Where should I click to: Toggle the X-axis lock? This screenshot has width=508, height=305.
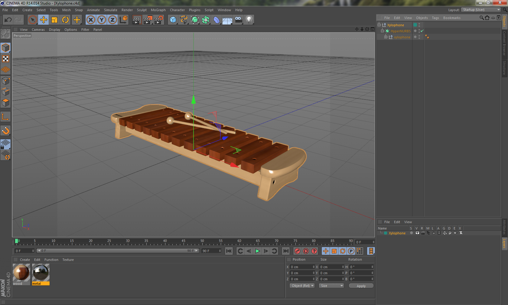91,20
